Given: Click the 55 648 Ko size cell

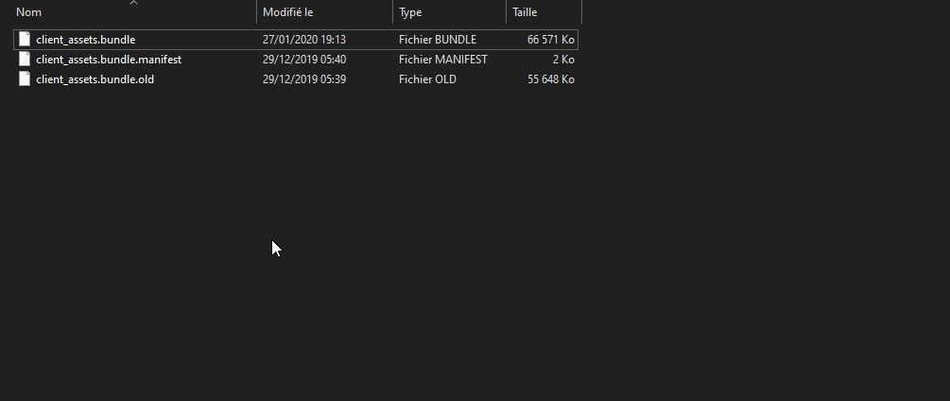Looking at the screenshot, I should click(551, 79).
